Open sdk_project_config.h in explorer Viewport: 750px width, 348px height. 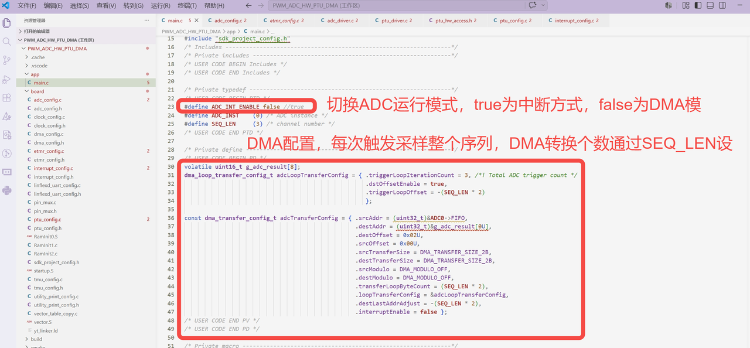point(86,262)
